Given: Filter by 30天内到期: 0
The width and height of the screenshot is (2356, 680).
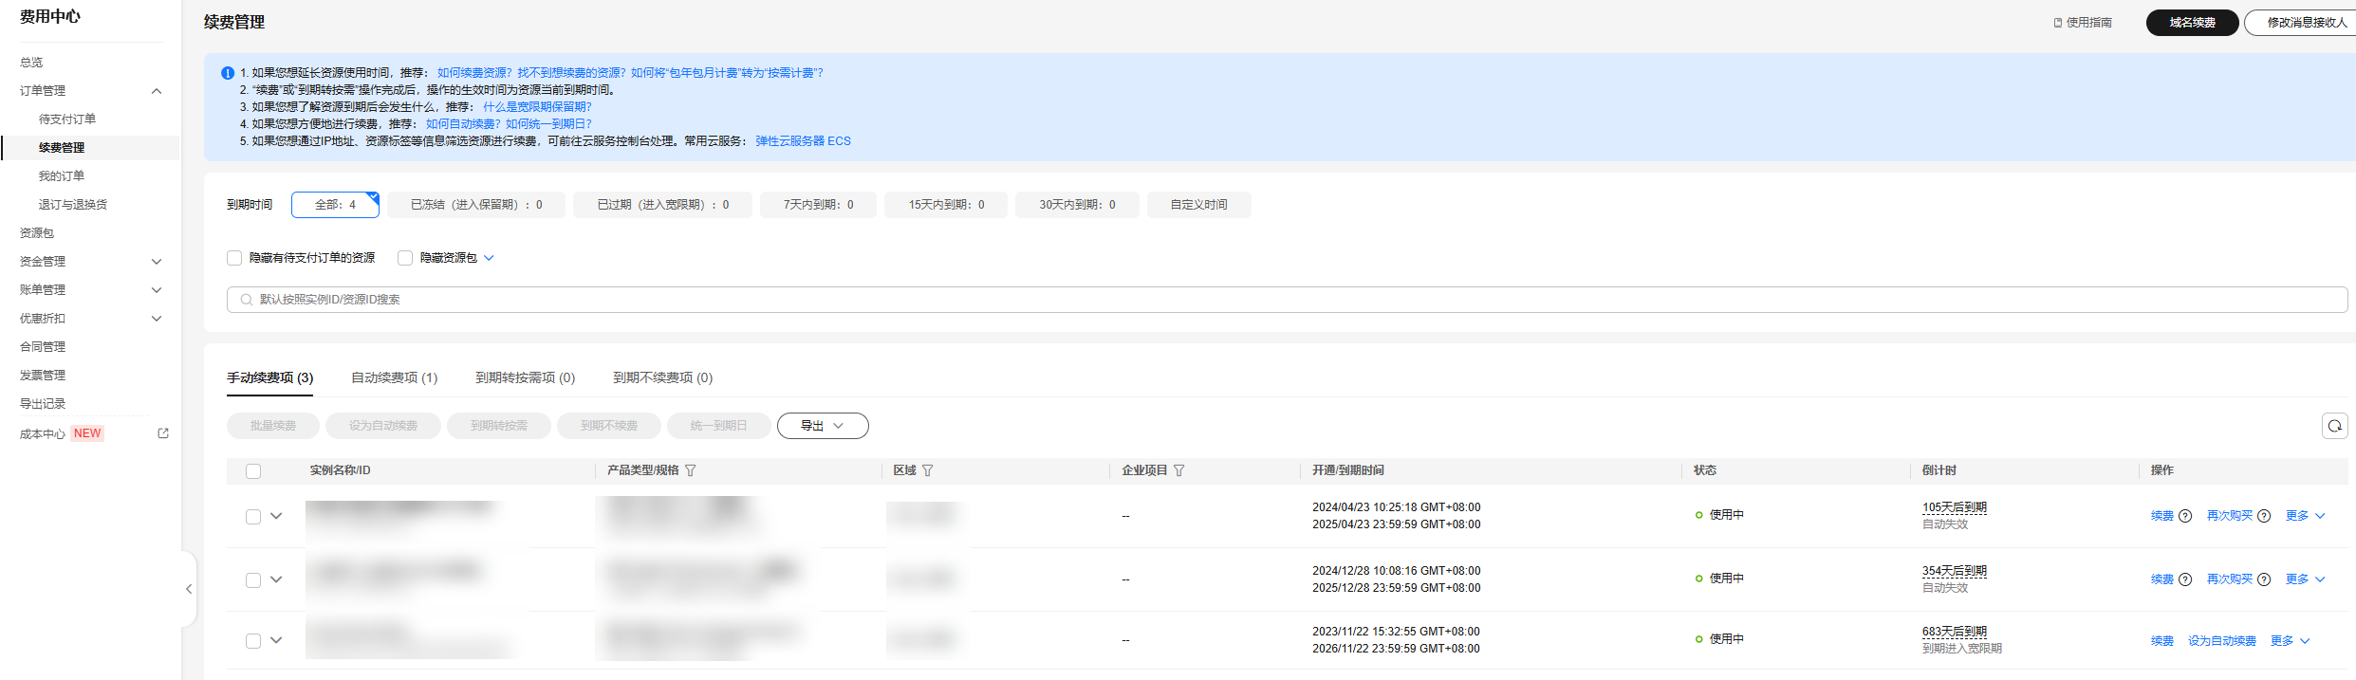Looking at the screenshot, I should (1077, 205).
